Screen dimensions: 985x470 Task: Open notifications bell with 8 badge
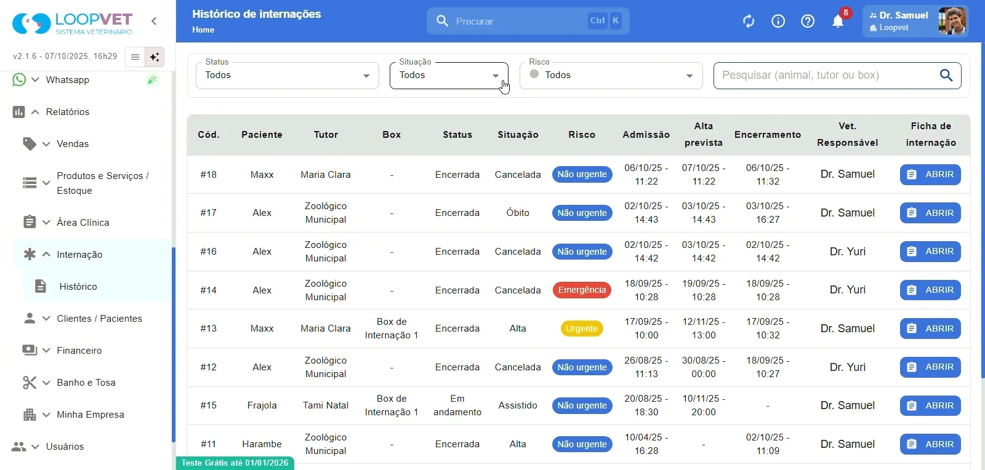[x=838, y=22]
